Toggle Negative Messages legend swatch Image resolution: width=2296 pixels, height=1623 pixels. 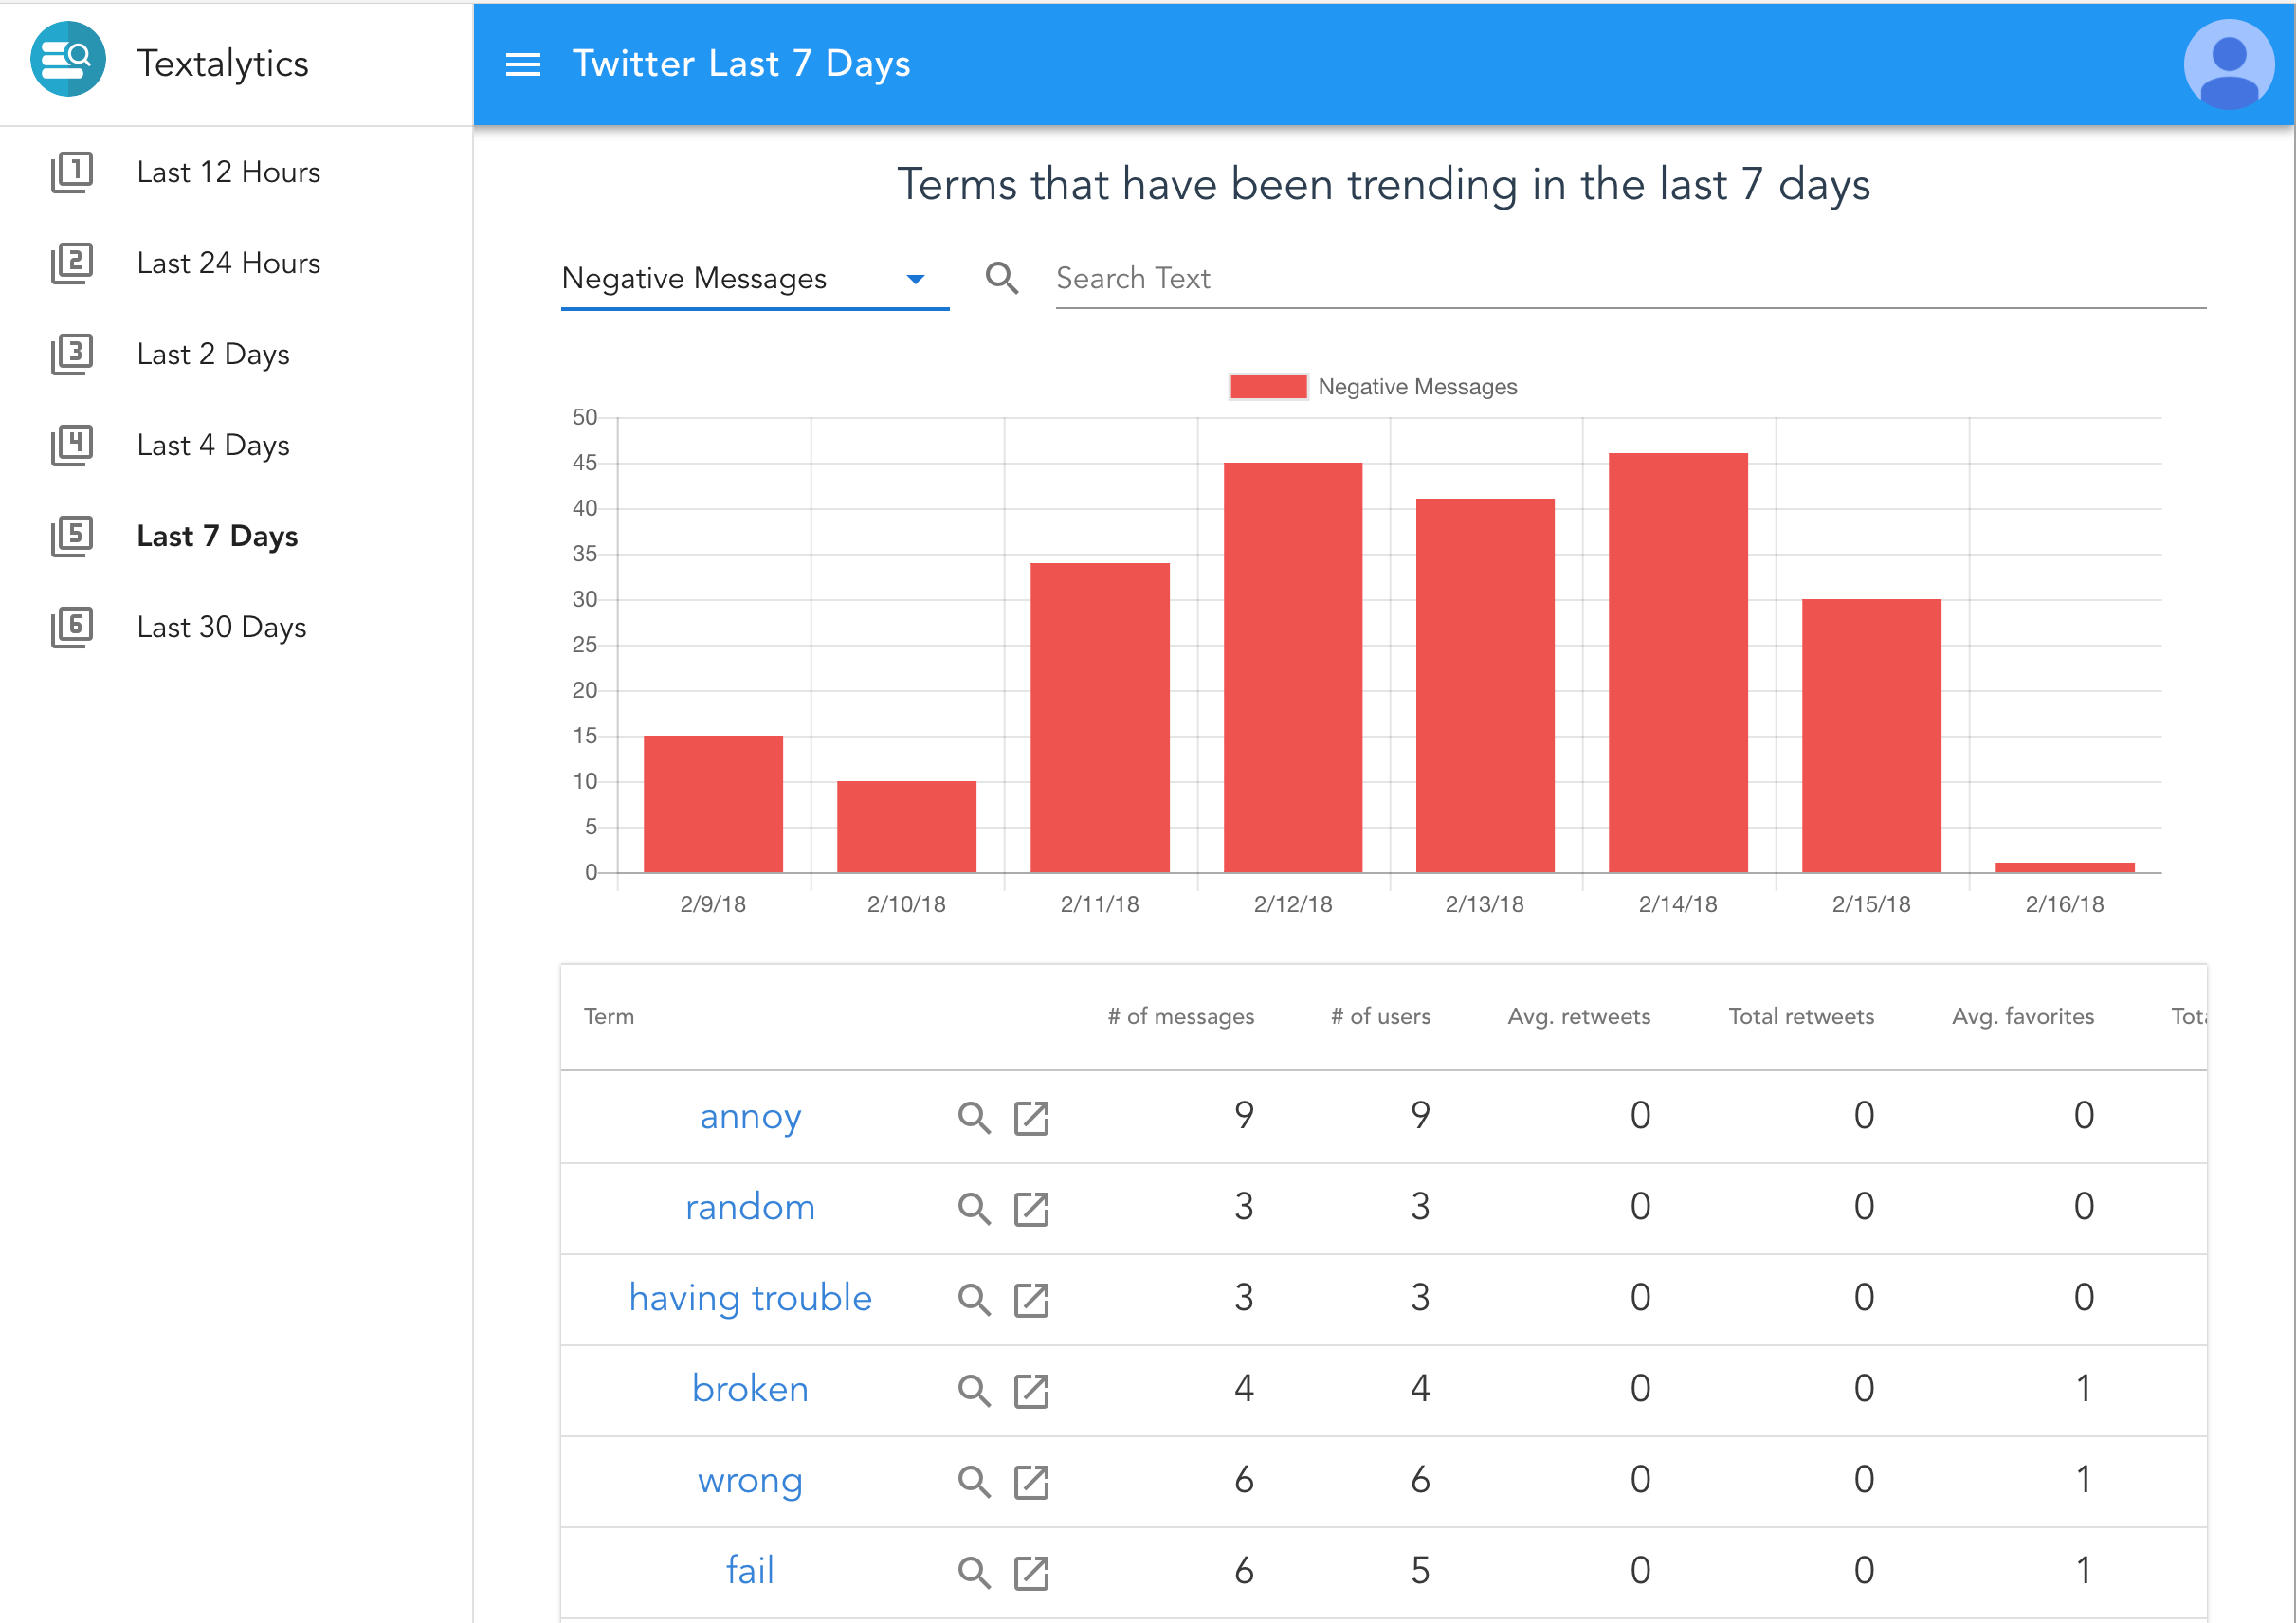1268,387
